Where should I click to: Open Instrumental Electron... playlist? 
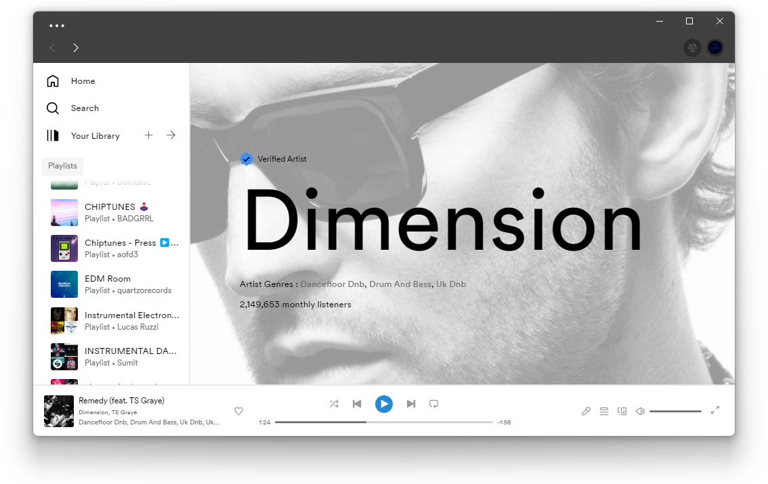[x=116, y=321]
